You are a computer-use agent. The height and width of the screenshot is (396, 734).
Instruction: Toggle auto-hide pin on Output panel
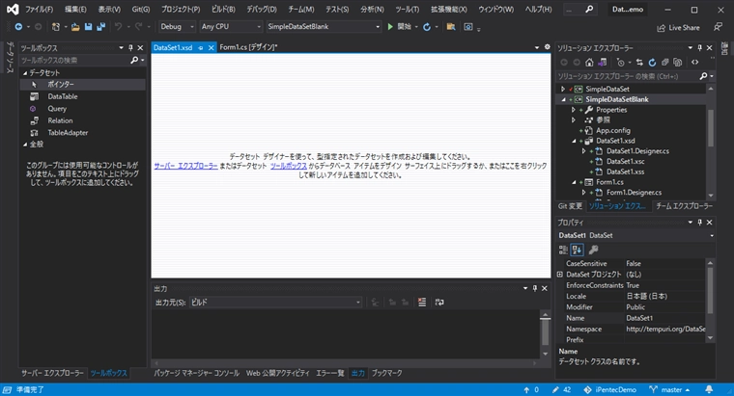[535, 288]
